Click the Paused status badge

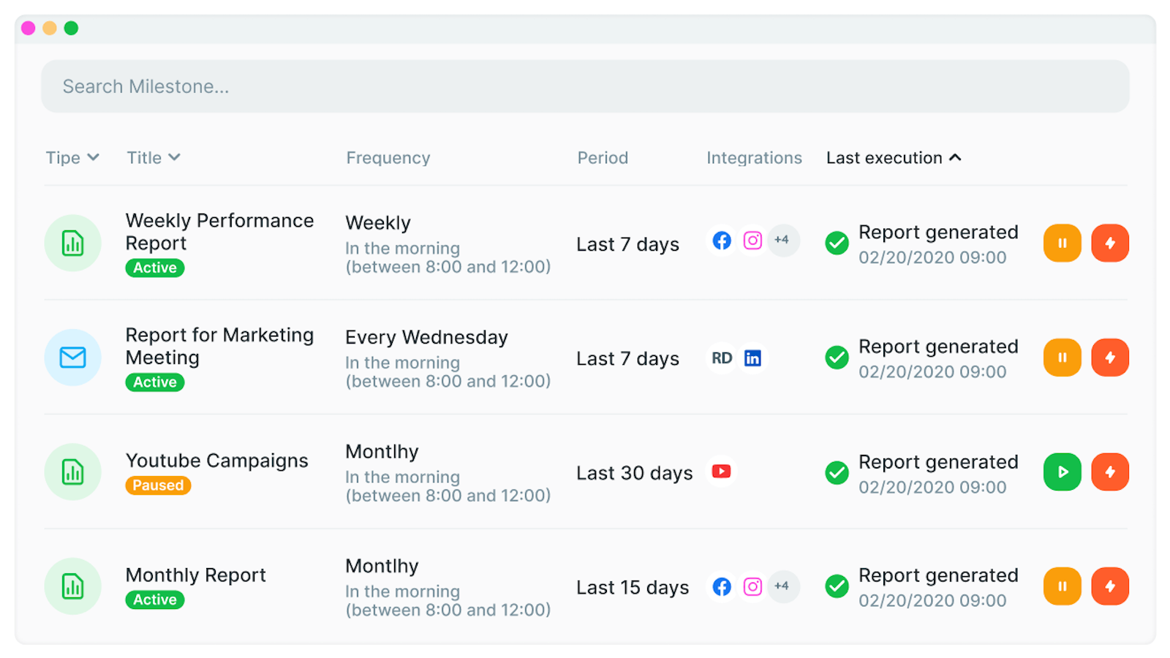click(x=158, y=485)
